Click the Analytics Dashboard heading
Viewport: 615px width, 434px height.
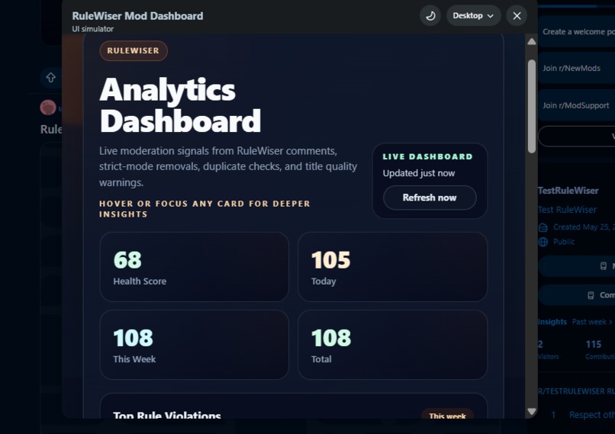click(180, 105)
